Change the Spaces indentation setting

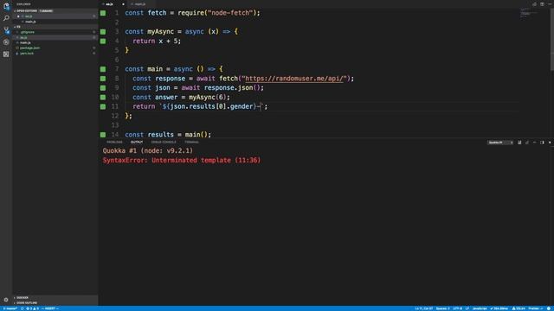click(x=442, y=308)
